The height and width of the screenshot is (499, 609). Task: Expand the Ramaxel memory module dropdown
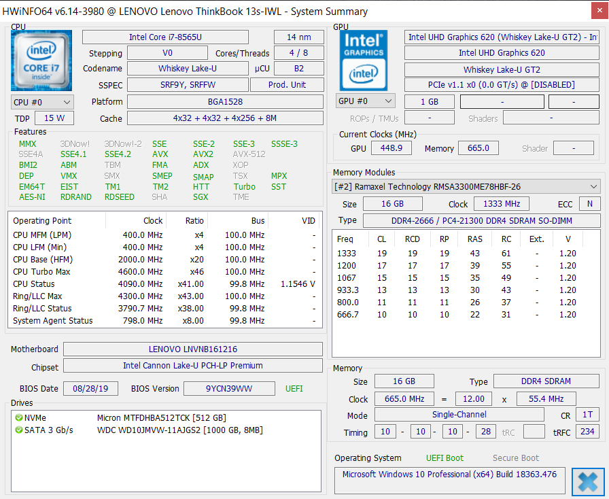(466, 186)
